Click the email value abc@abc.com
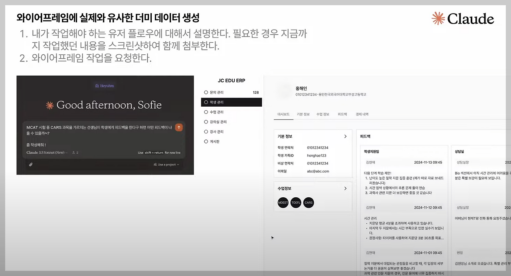Image resolution: width=511 pixels, height=276 pixels. (x=318, y=171)
